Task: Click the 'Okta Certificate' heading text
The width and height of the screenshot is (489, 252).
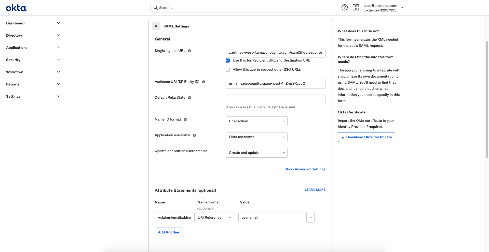Action: (x=351, y=112)
